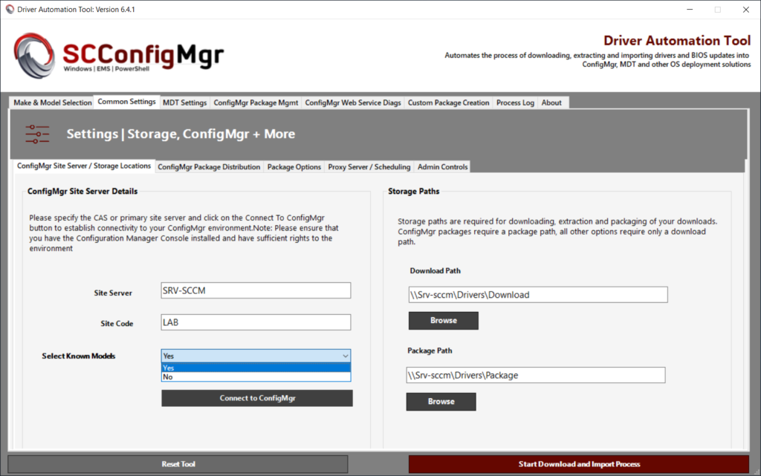This screenshot has height=476, width=761.
Task: Browse for the Package Path folder
Action: pos(441,401)
